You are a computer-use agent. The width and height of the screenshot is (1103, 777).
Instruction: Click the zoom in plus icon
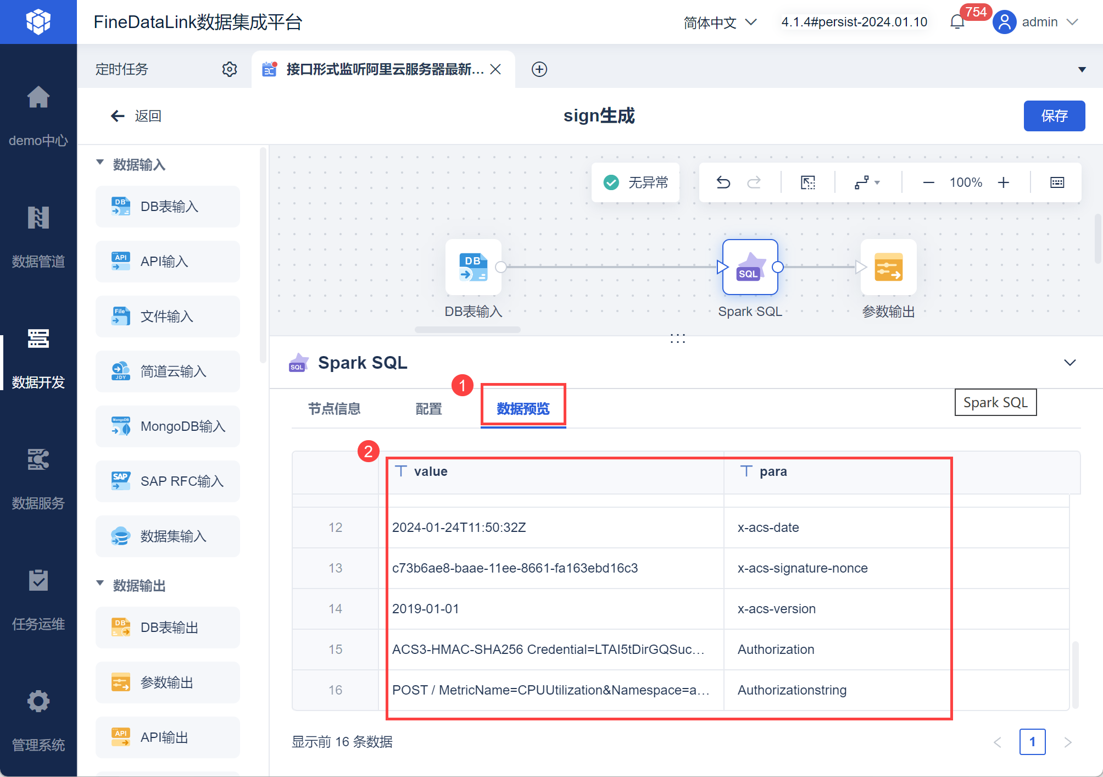click(1003, 182)
